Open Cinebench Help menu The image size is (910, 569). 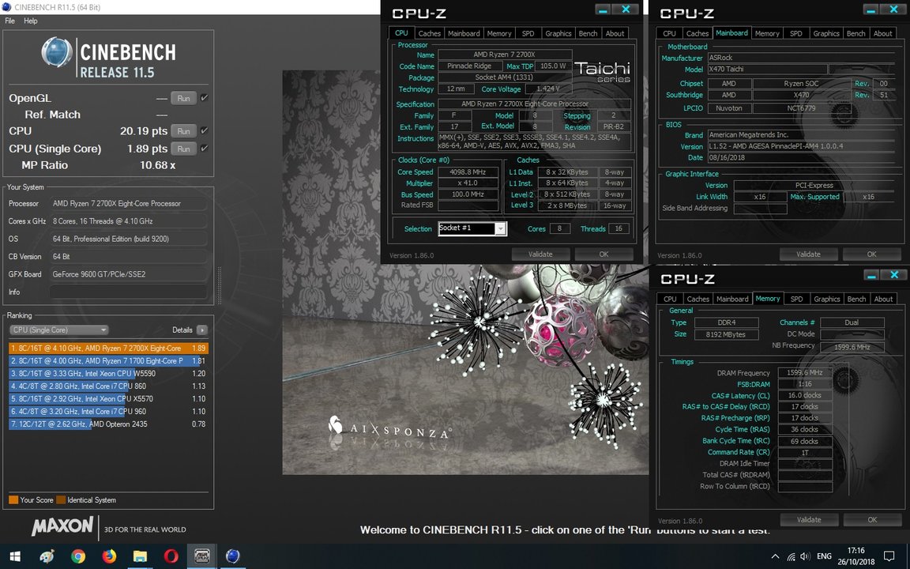pyautogui.click(x=31, y=21)
